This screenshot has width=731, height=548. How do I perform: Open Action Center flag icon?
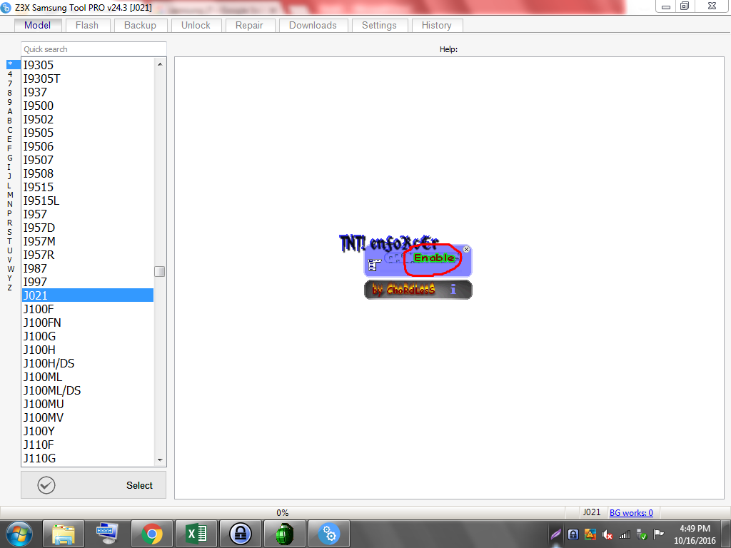(x=659, y=534)
